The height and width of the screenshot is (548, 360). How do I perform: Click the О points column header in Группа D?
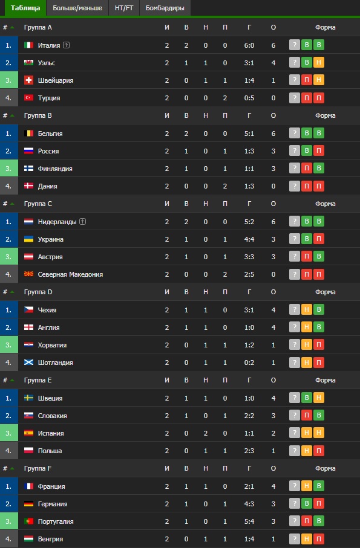point(273,292)
